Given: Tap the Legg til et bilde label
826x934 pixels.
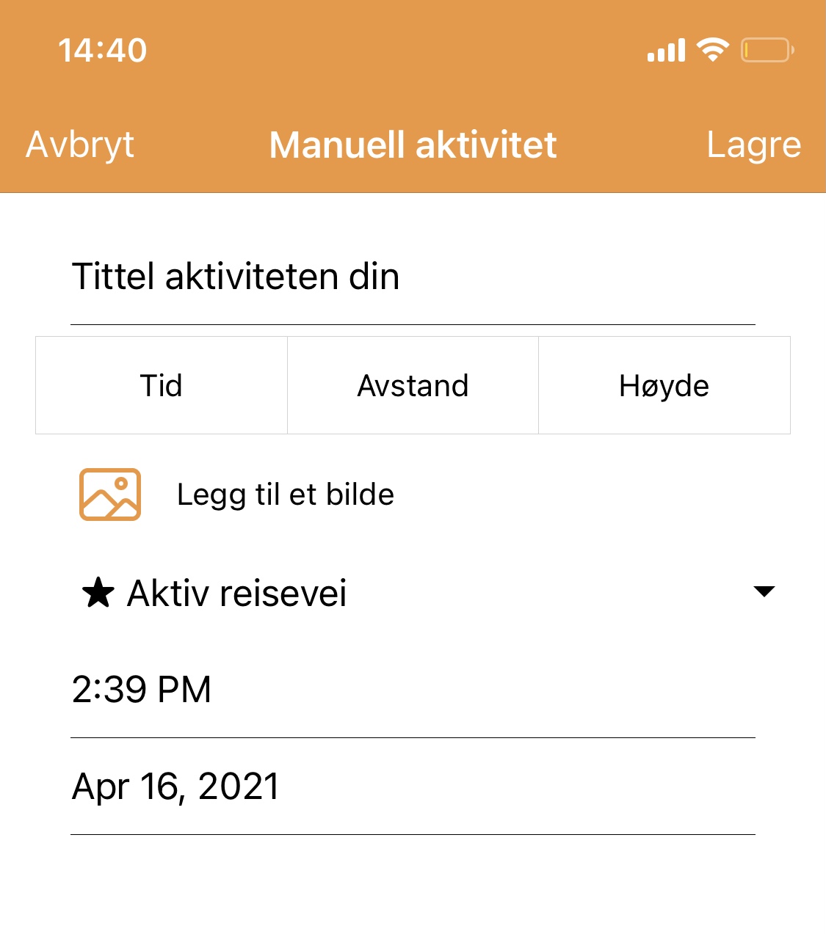Looking at the screenshot, I should point(286,495).
